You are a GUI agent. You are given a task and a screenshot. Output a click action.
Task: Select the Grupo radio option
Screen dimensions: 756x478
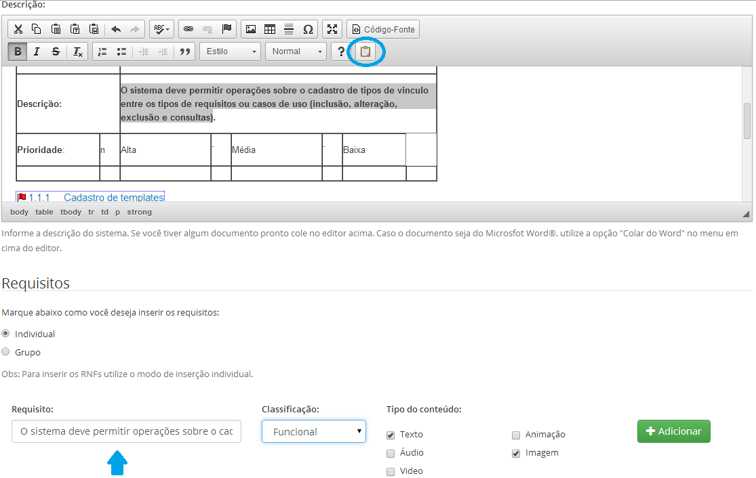(x=6, y=352)
